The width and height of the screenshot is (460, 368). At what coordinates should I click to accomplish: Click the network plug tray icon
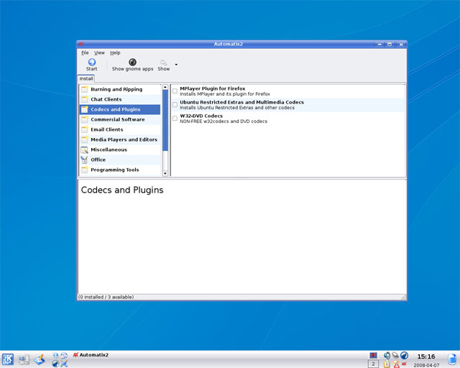pos(395,355)
